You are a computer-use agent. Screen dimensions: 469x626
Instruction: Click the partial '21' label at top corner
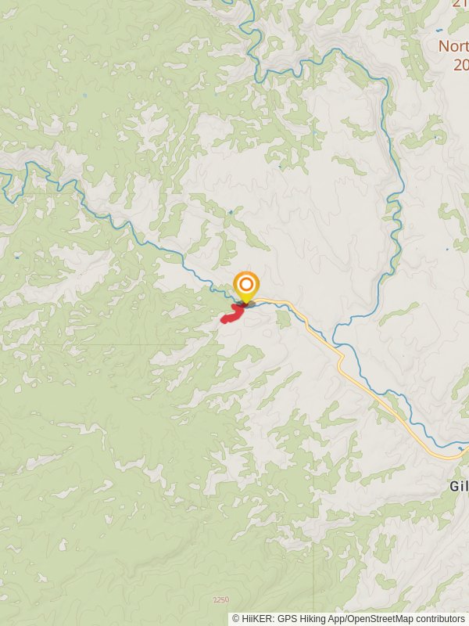tap(460, 4)
